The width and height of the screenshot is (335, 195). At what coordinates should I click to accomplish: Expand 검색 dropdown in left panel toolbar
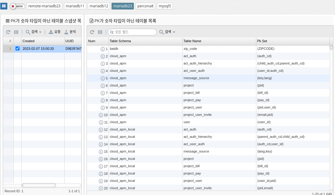tap(34, 32)
